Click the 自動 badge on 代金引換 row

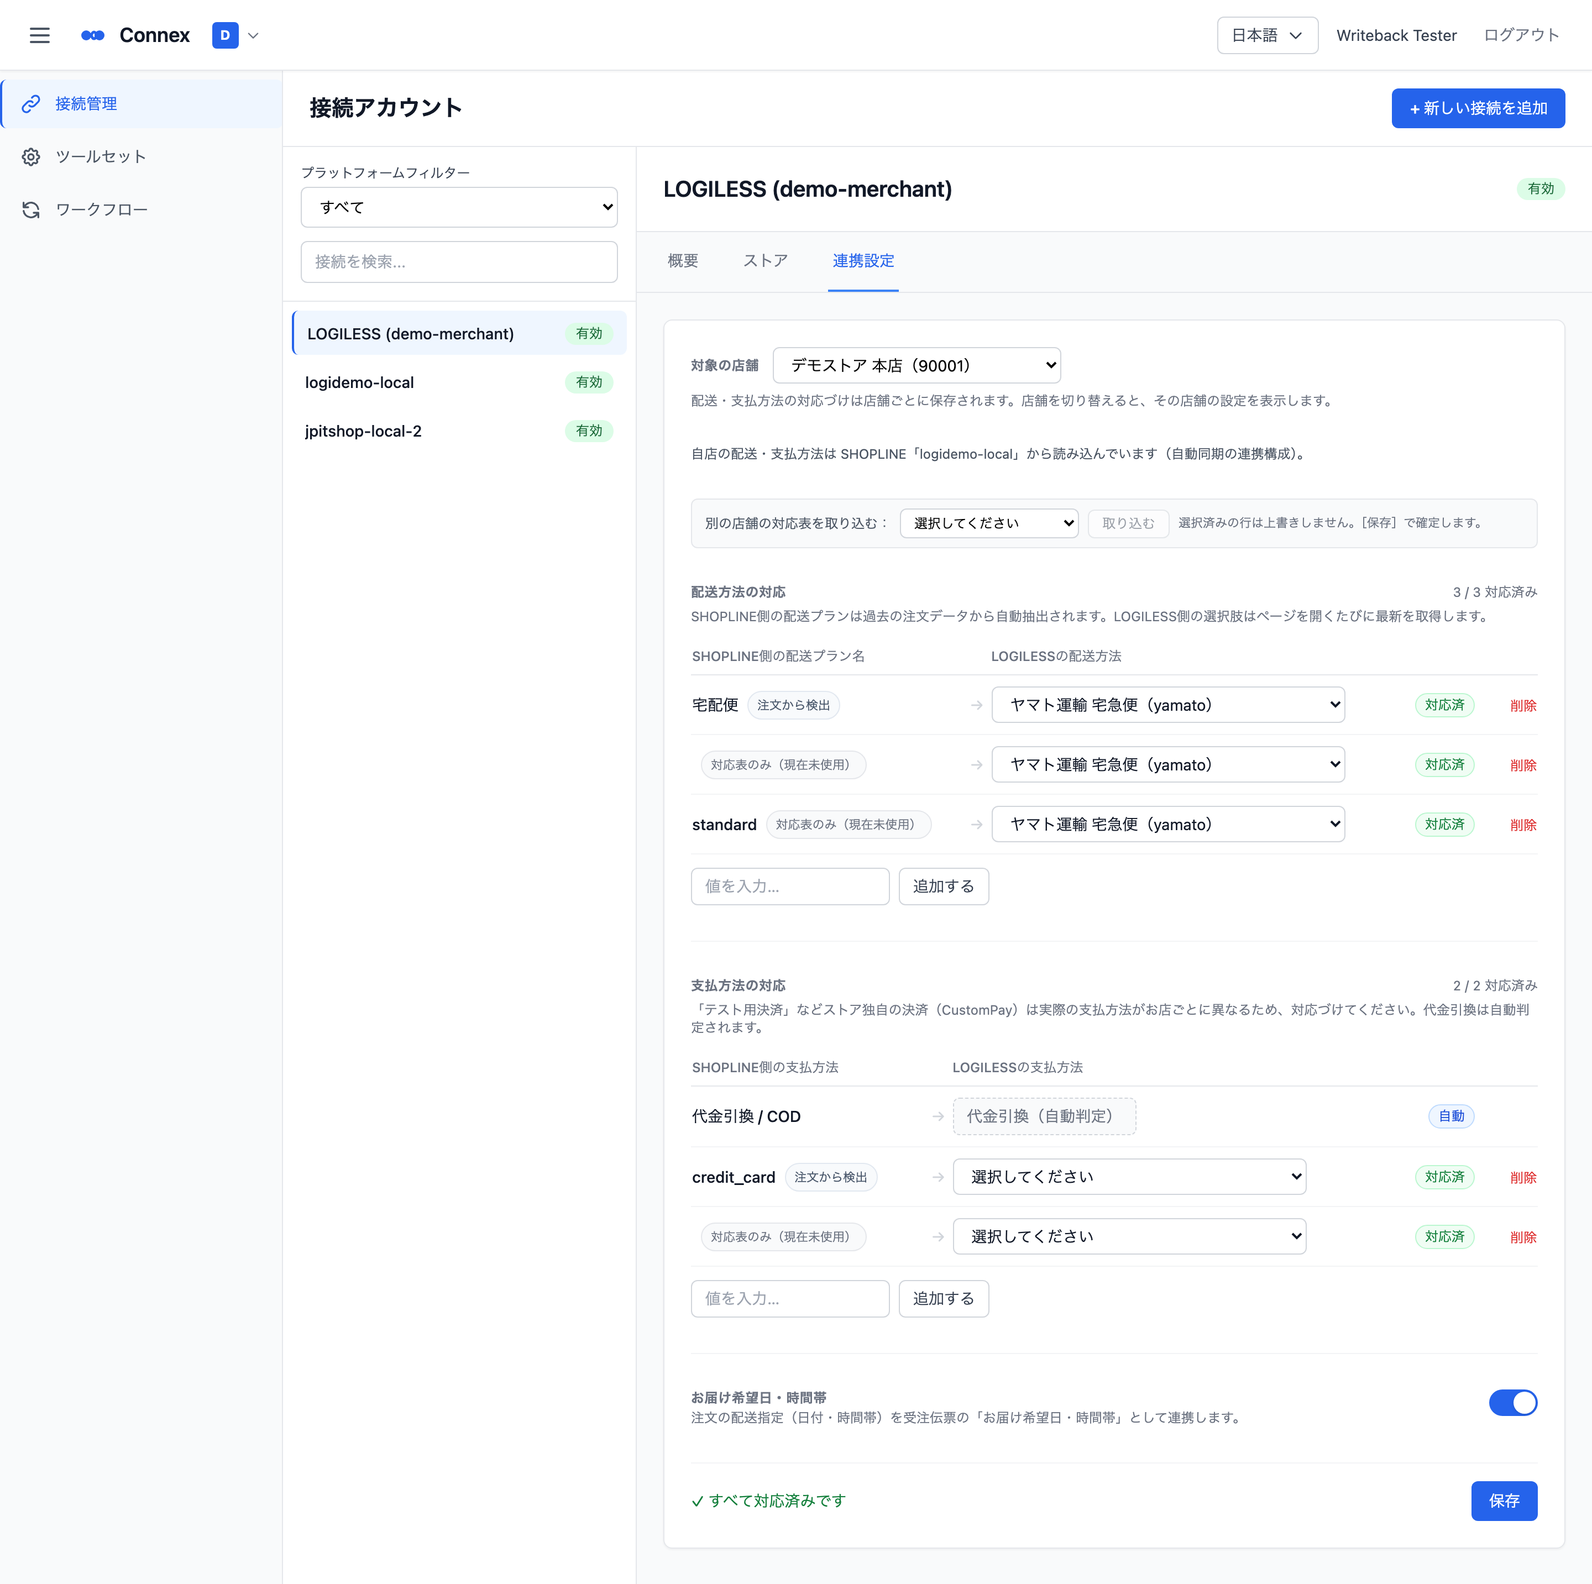1450,1116
